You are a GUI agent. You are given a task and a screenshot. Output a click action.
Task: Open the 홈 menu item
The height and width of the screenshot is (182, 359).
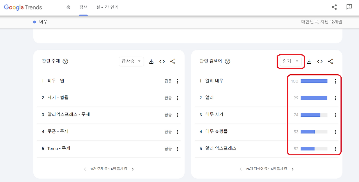(x=68, y=8)
